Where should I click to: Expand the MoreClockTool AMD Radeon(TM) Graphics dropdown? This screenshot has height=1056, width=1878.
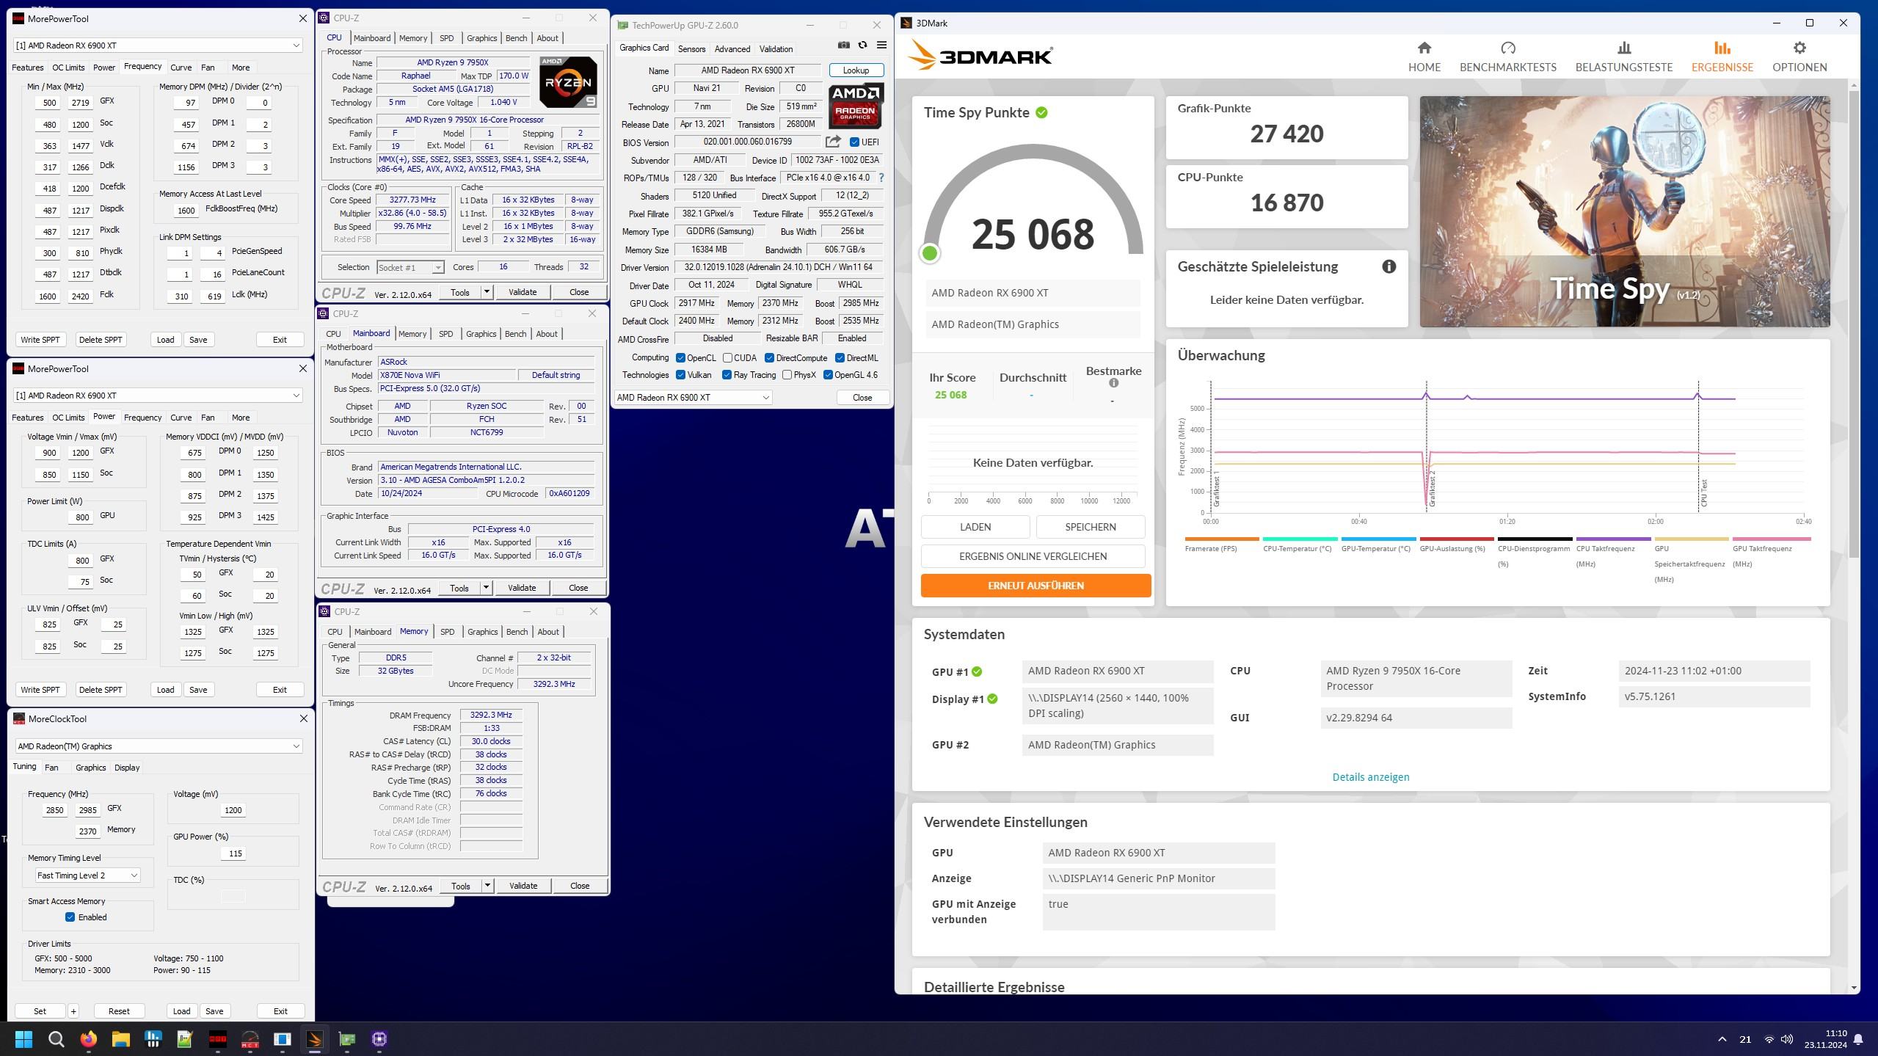pyautogui.click(x=296, y=746)
